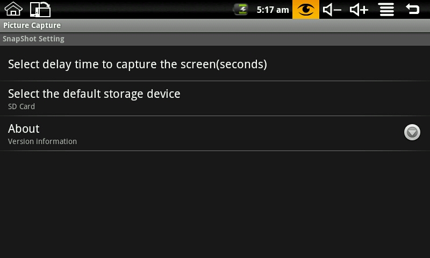The image size is (430, 258).
Task: Select the SnapShot Setting header
Action: 33,39
